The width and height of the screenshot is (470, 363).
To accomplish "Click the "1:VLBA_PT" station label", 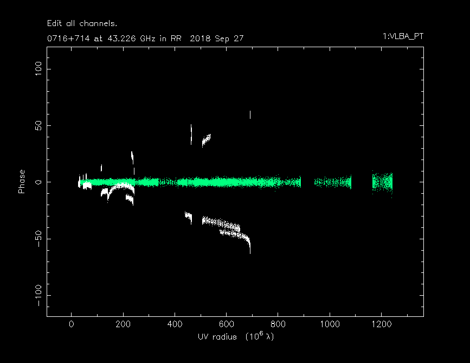I will click(x=402, y=36).
